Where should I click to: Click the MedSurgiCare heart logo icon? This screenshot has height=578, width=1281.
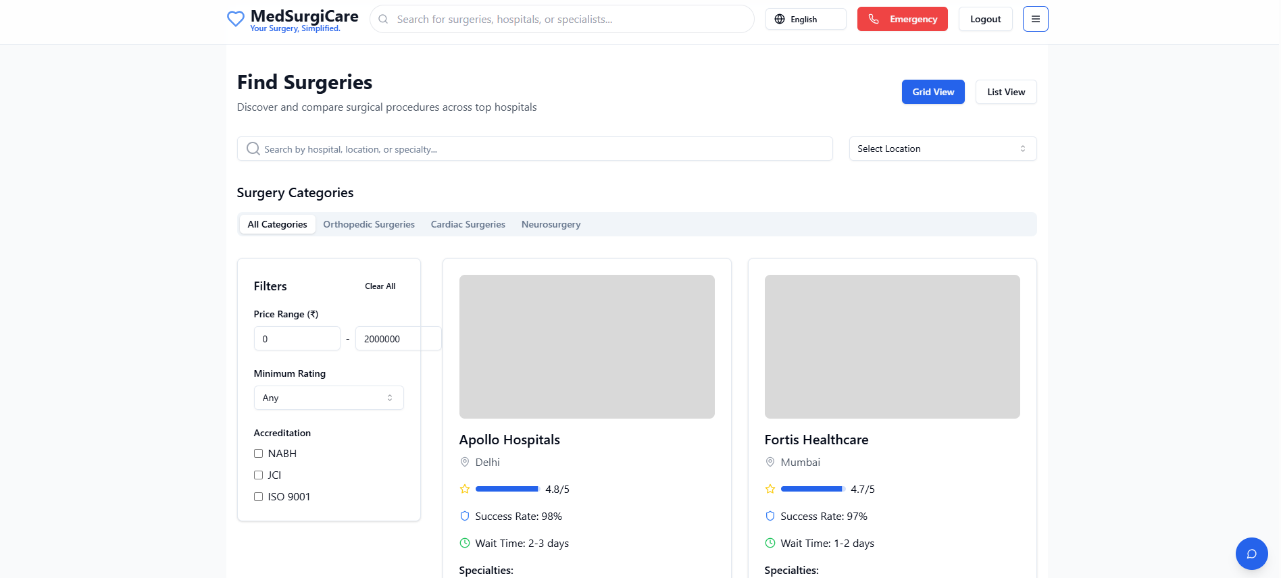(235, 19)
